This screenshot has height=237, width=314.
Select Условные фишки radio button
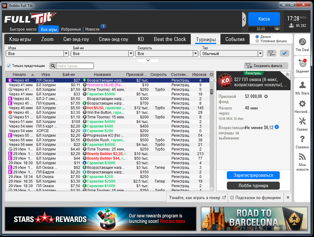(x=257, y=41)
